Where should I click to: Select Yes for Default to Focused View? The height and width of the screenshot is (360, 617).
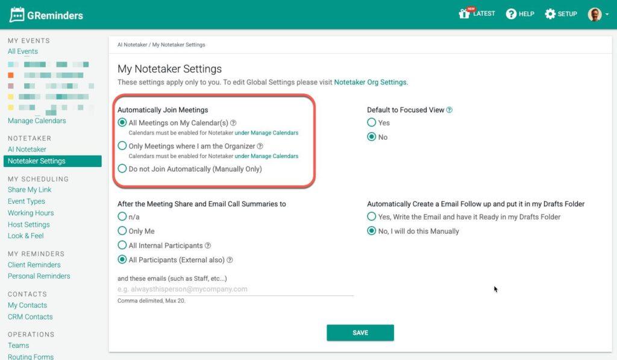pos(372,123)
